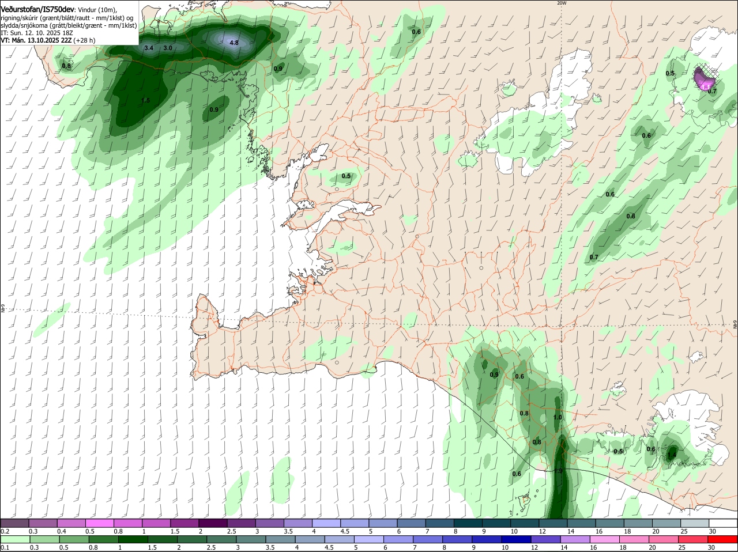Pick the medium green 0.5 rain legend swatch
The image size is (738, 552).
(74, 539)
